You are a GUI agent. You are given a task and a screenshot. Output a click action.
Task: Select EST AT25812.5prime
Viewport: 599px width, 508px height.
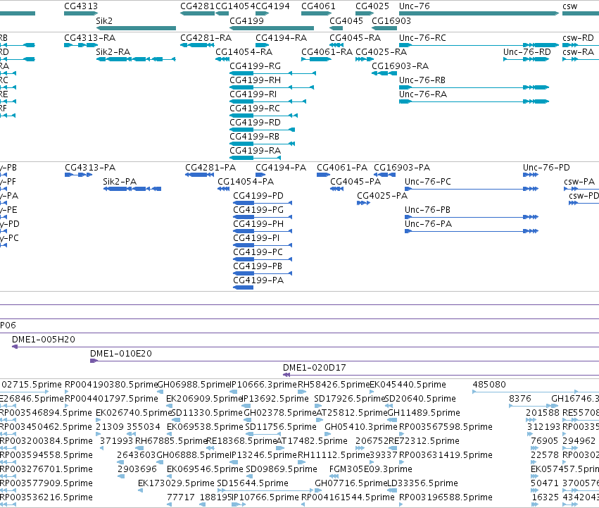352,413
